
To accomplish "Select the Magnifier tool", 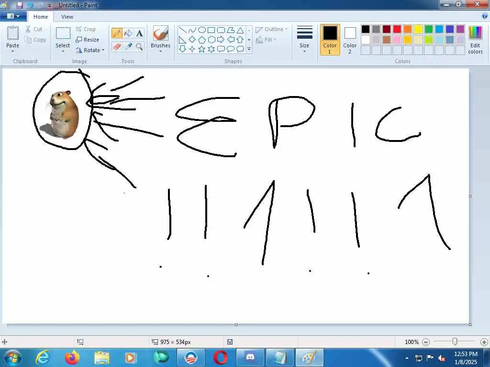I will 139,46.
